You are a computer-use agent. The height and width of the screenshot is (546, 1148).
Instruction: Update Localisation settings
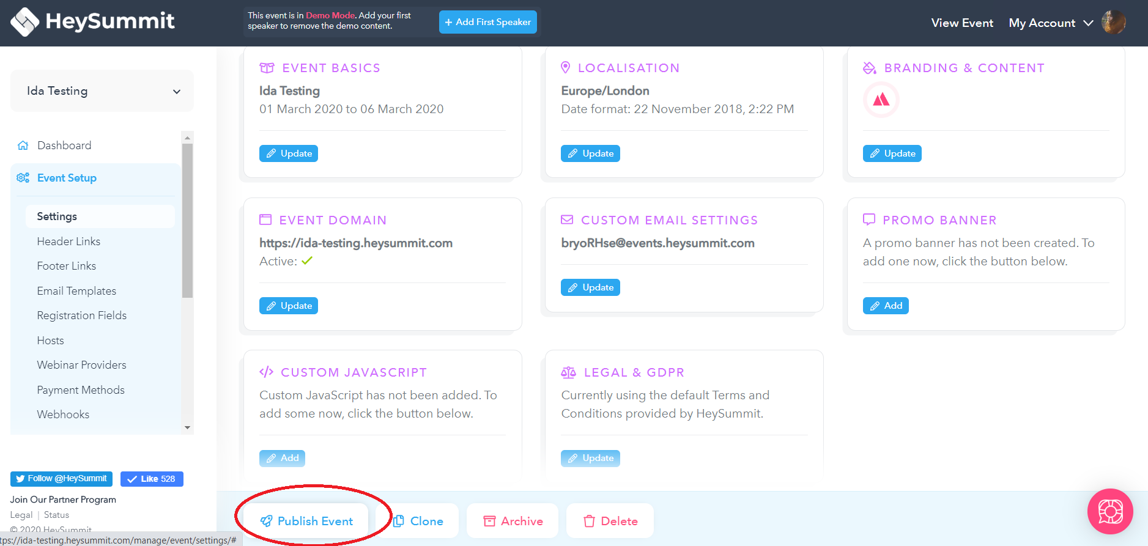[590, 153]
